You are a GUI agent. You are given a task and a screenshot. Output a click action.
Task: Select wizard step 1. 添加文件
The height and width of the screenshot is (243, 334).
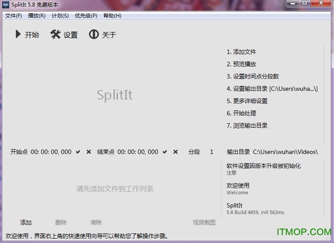pyautogui.click(x=242, y=52)
